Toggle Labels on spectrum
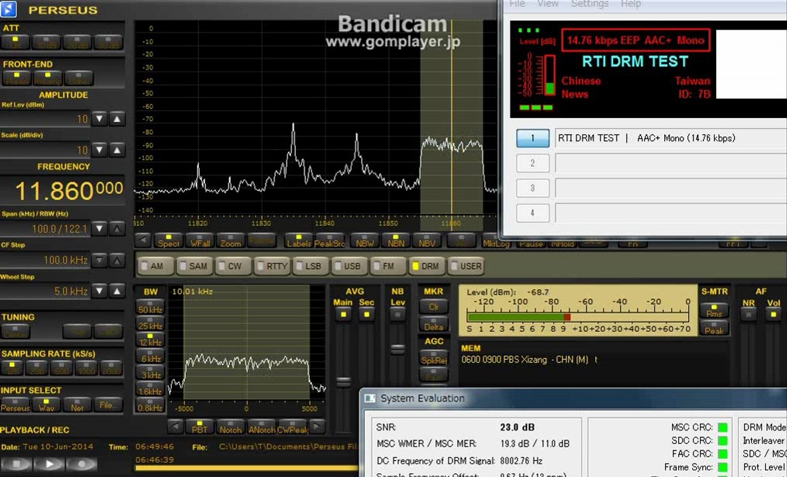The height and width of the screenshot is (477, 787). pyautogui.click(x=299, y=240)
